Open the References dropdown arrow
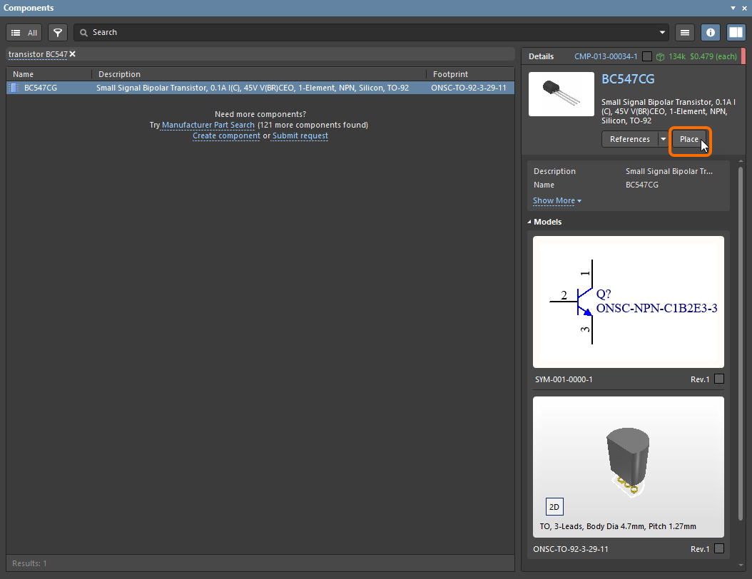 pos(663,139)
